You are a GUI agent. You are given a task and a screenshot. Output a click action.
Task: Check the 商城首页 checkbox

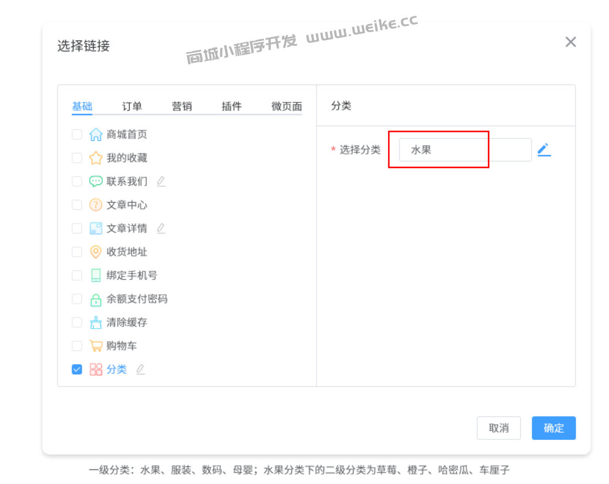[x=77, y=135]
